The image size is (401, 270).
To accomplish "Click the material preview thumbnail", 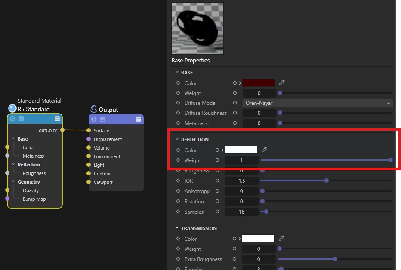I will tap(197, 28).
